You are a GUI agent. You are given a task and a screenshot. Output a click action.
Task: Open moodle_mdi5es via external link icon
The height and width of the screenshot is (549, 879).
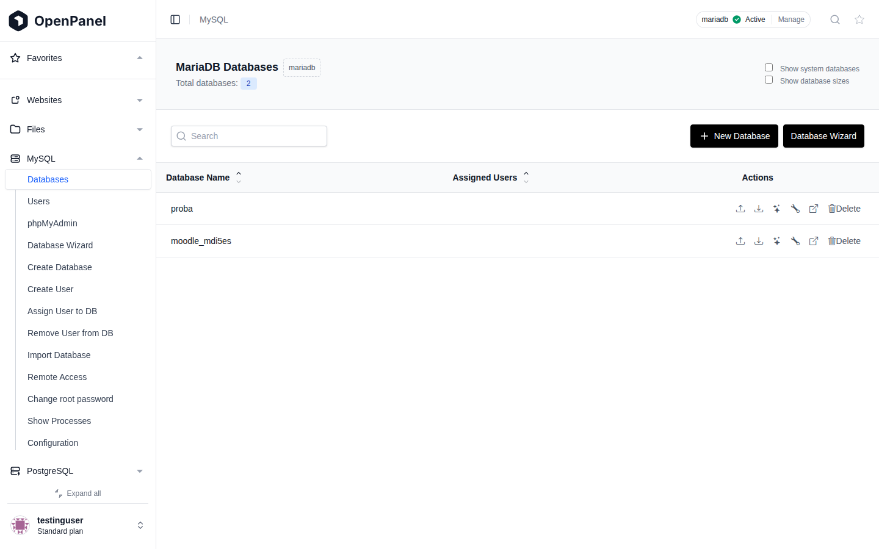814,241
